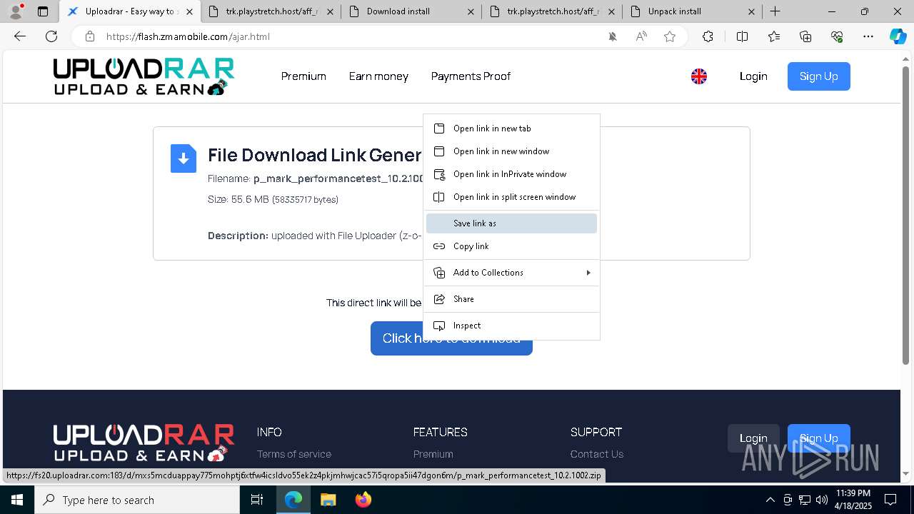The width and height of the screenshot is (914, 514).
Task: Choose Open link in split screen window
Action: [x=511, y=197]
